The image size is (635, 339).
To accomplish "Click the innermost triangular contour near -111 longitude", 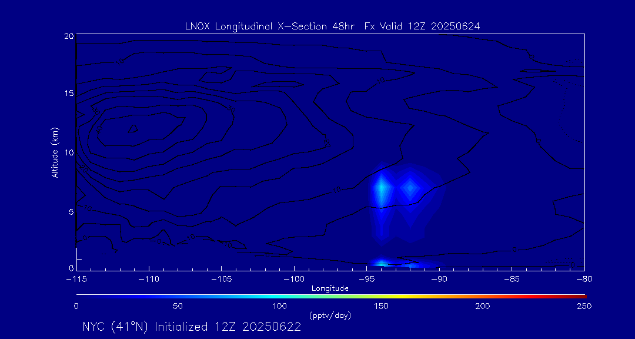I will point(133,128).
